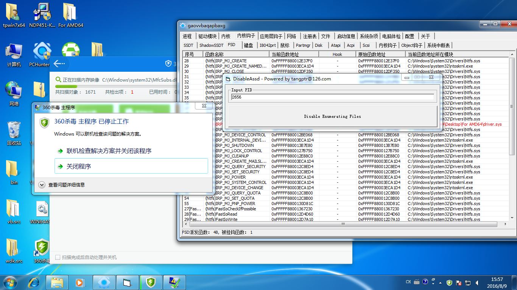Image resolution: width=517 pixels, height=290 pixels.
Task: Select the I8042prt sub-tab
Action: tap(268, 45)
